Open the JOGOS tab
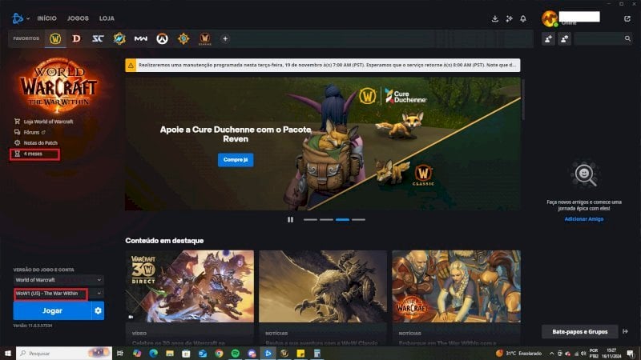641x360 pixels. 78,18
